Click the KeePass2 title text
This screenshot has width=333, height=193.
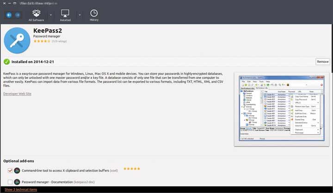(x=48, y=31)
